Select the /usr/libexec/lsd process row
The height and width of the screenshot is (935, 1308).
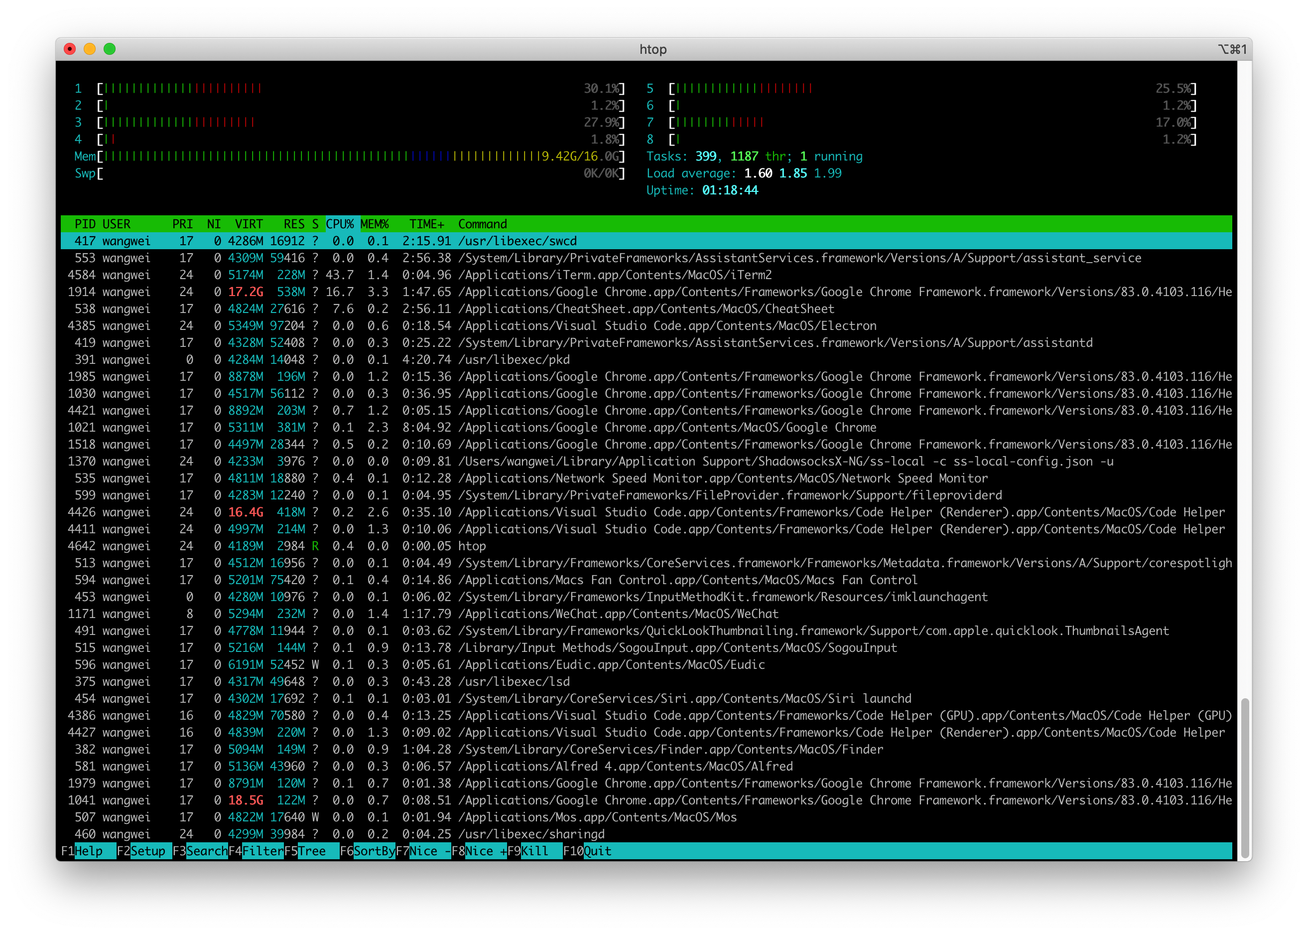[x=646, y=681]
